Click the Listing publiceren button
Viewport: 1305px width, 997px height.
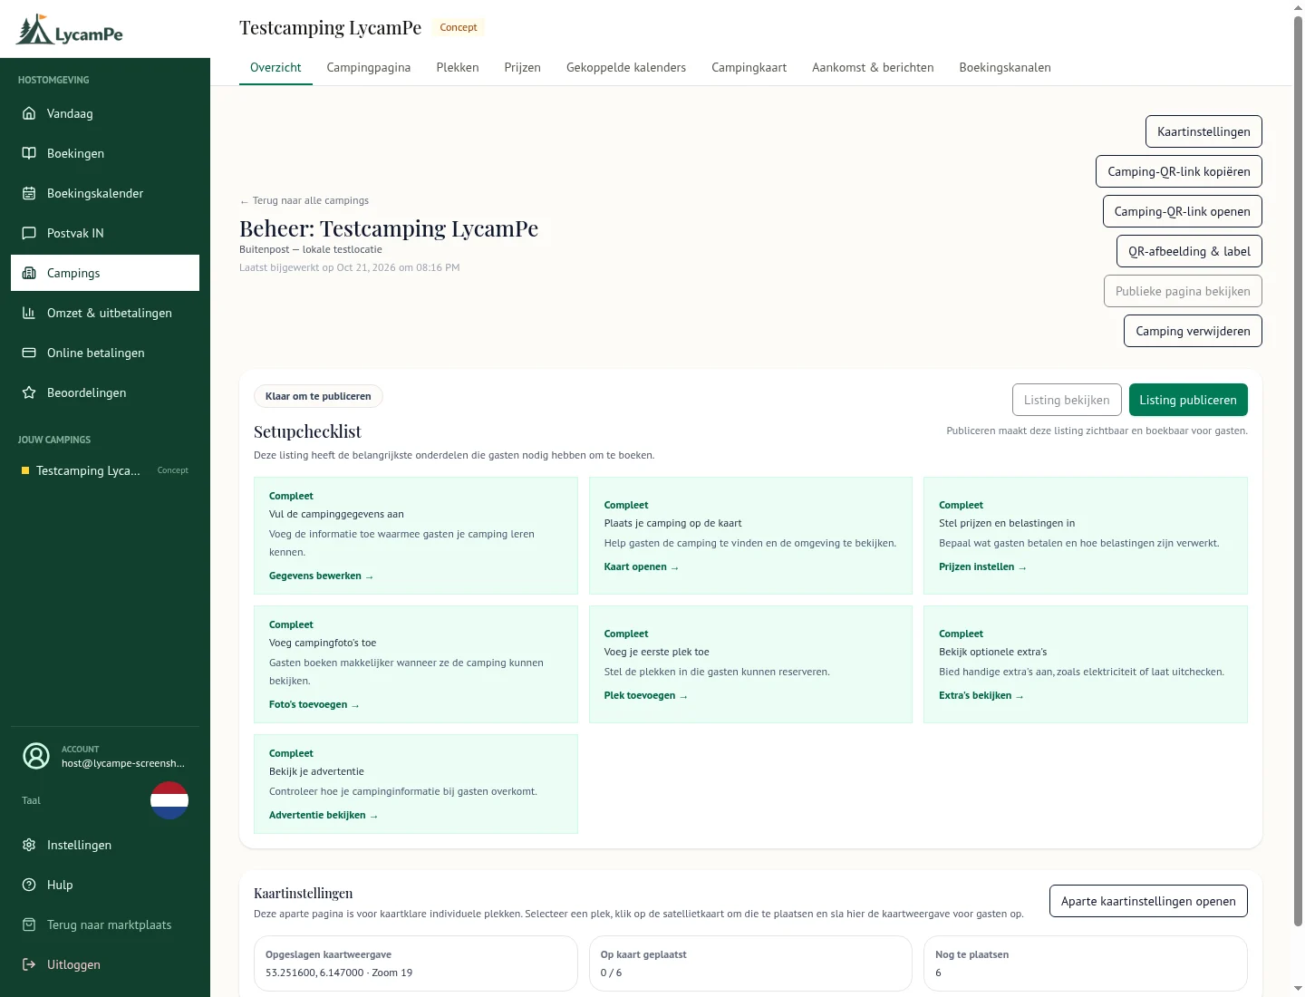(1188, 400)
